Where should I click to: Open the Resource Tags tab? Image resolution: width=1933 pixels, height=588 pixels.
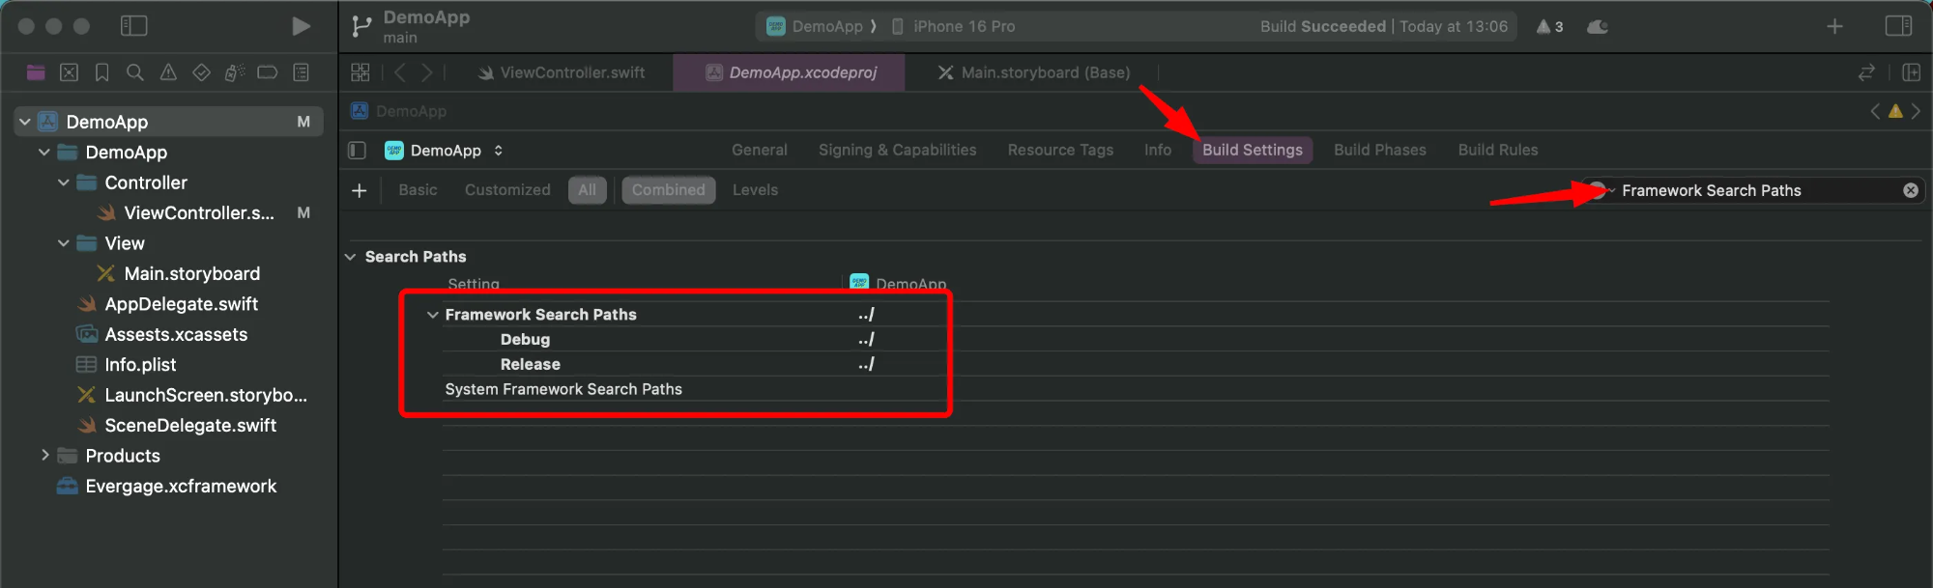[1060, 150]
